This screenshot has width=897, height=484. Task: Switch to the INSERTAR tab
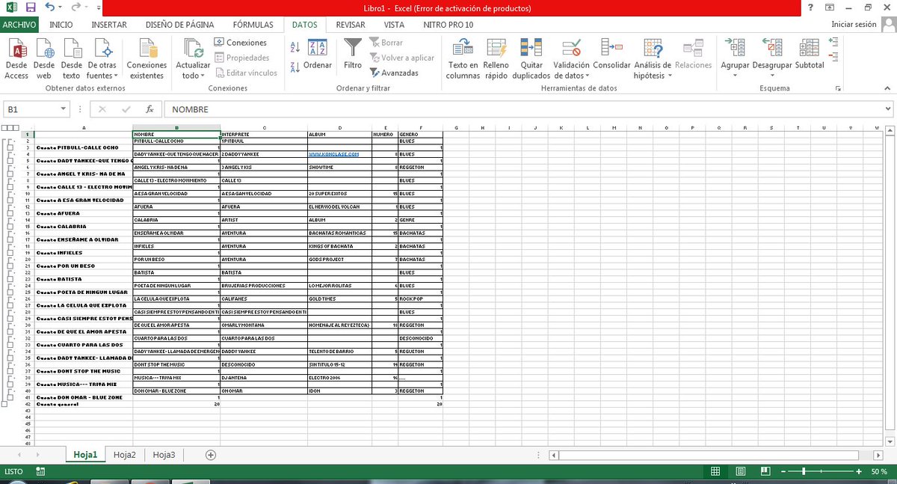click(109, 24)
